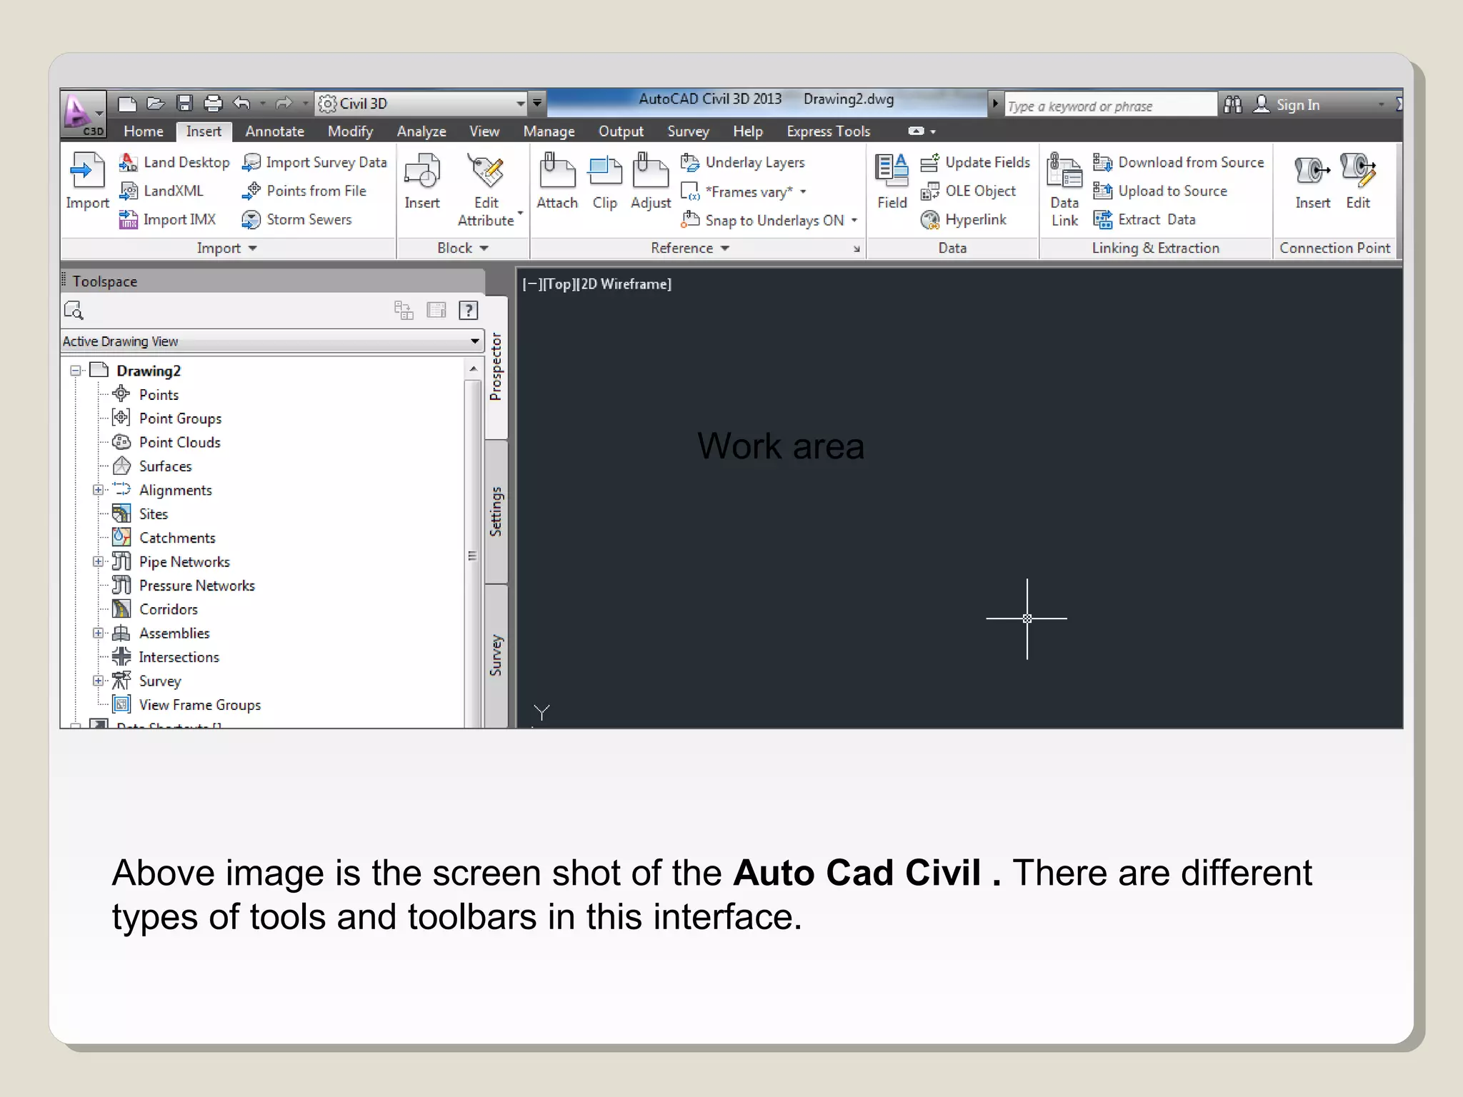The width and height of the screenshot is (1463, 1097).
Task: Click the large Import button
Action: tap(87, 182)
